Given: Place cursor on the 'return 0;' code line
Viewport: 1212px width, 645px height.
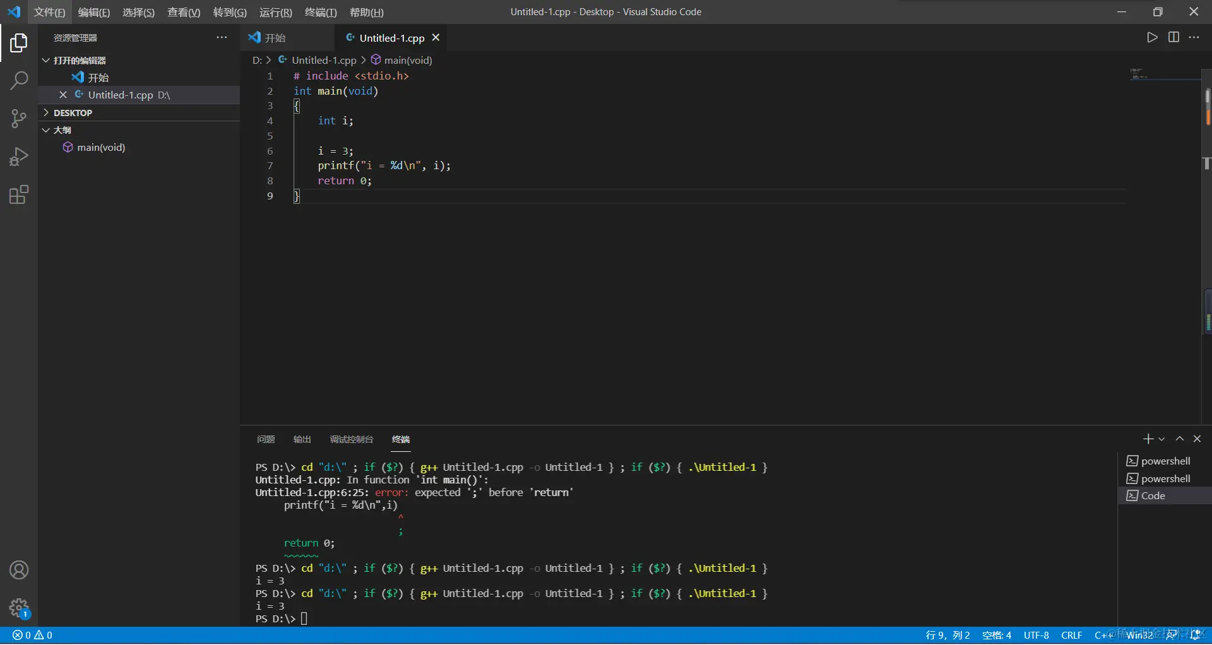Looking at the screenshot, I should point(345,180).
